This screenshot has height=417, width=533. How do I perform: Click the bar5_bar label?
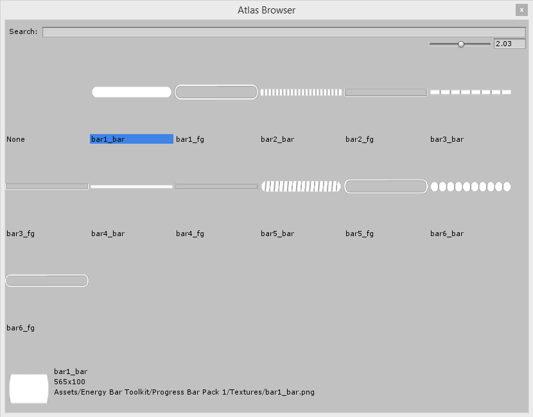pyautogui.click(x=277, y=234)
